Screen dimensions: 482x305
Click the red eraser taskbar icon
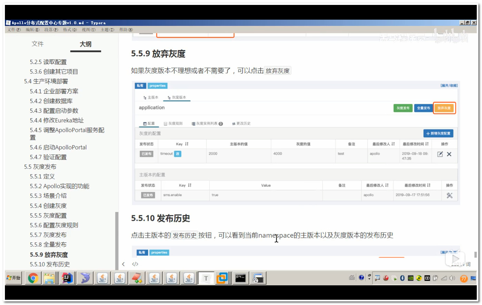tap(137, 278)
